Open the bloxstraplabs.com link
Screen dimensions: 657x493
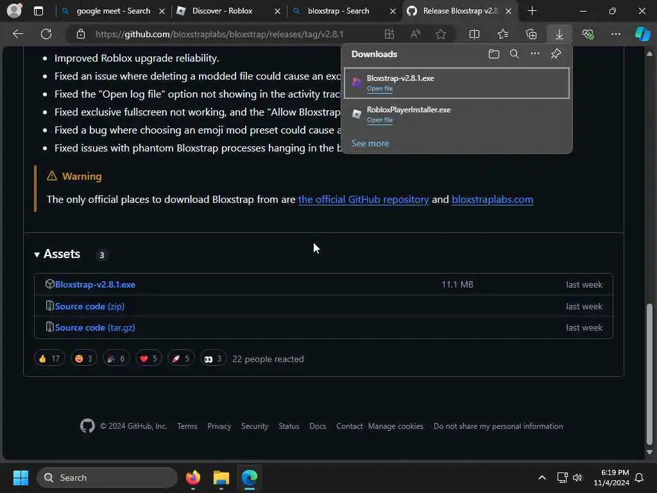(492, 200)
